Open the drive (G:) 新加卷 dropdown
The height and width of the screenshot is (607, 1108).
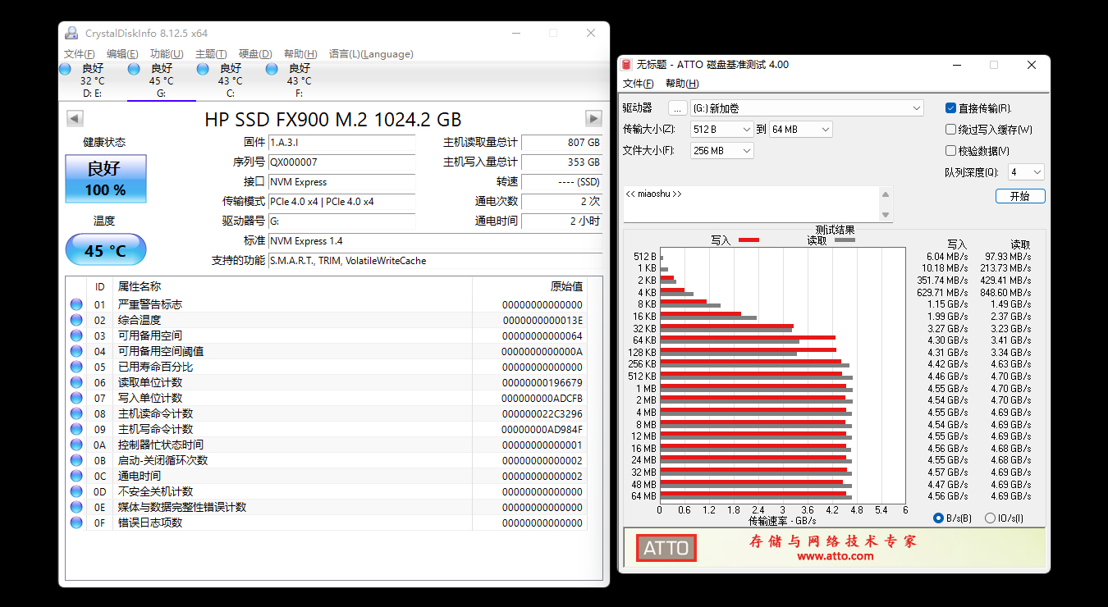click(x=807, y=108)
